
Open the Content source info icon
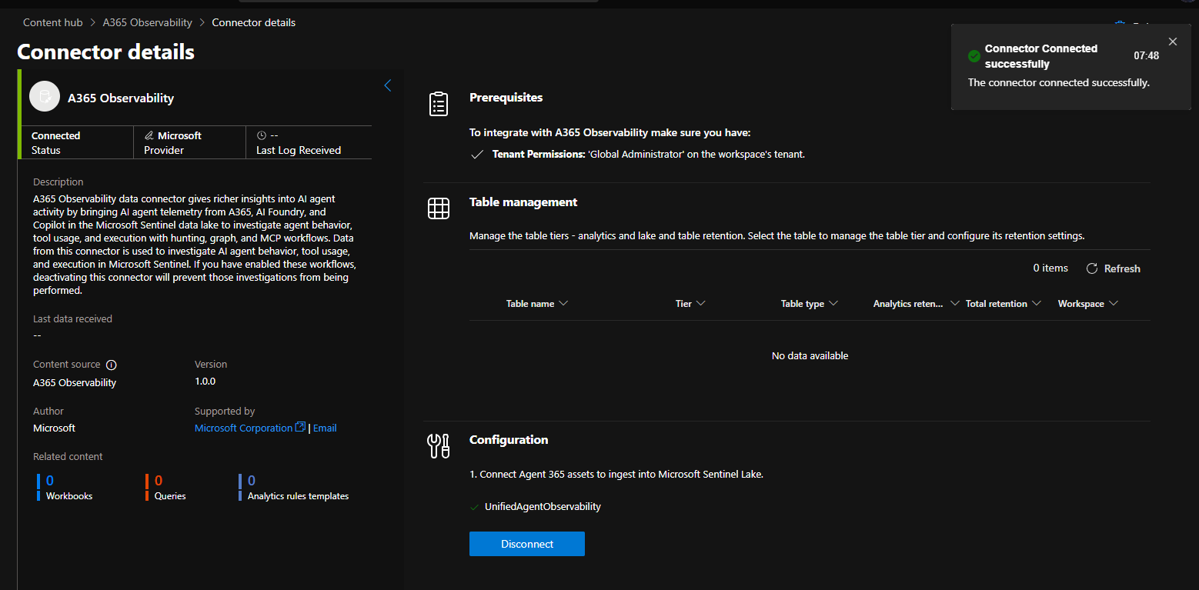[x=111, y=365]
